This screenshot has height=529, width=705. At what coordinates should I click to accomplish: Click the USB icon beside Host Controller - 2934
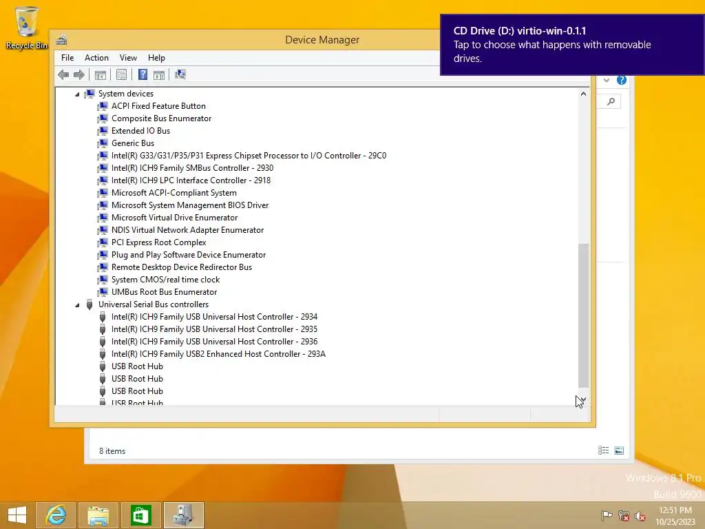(x=103, y=317)
